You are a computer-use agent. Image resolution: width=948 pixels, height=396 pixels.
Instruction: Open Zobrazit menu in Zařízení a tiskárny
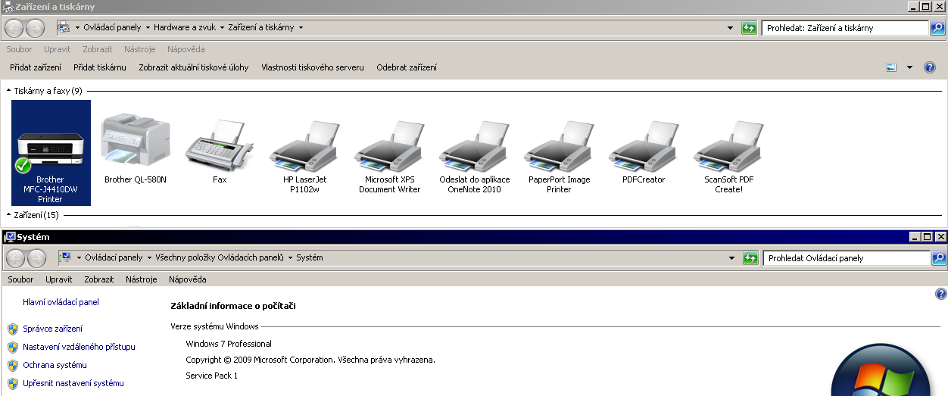tap(98, 49)
